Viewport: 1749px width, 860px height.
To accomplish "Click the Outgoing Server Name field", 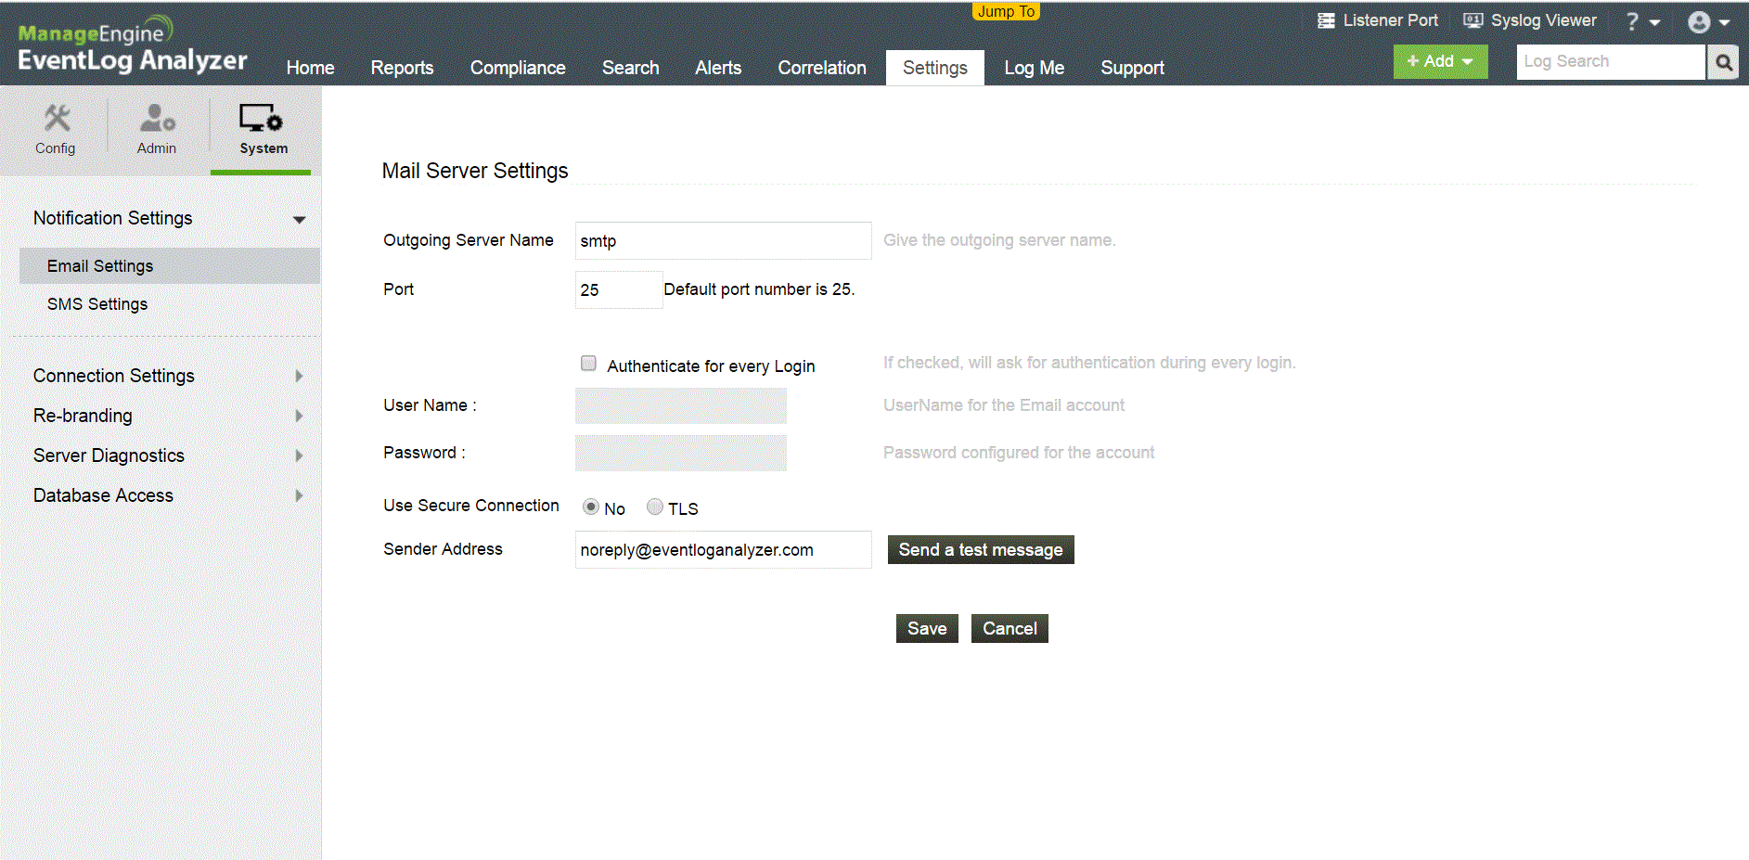I will coord(722,241).
